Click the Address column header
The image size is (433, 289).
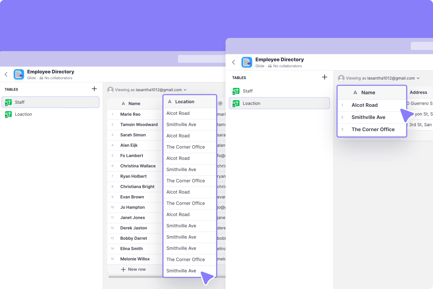pos(418,92)
